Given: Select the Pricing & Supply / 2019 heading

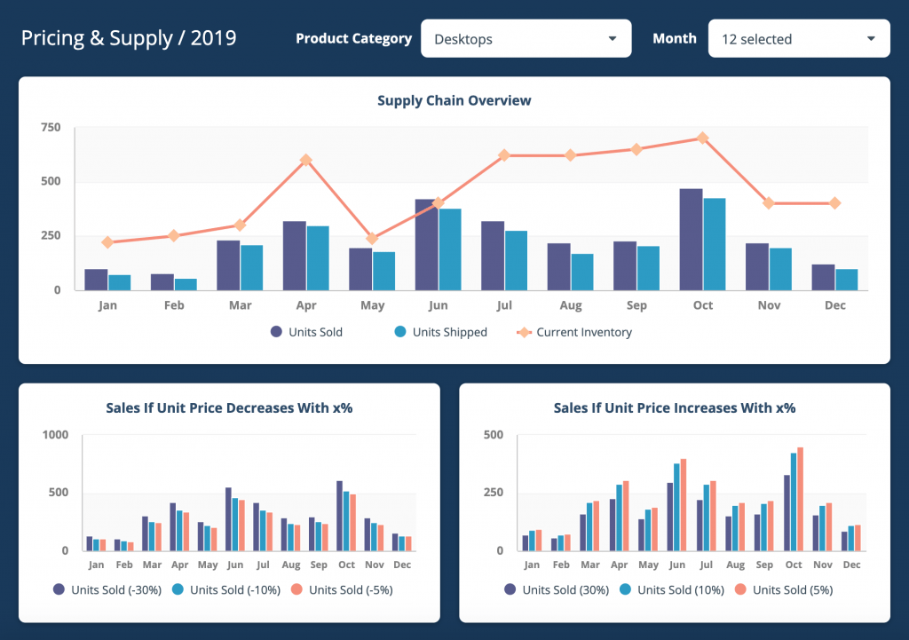Looking at the screenshot, I should [x=129, y=38].
